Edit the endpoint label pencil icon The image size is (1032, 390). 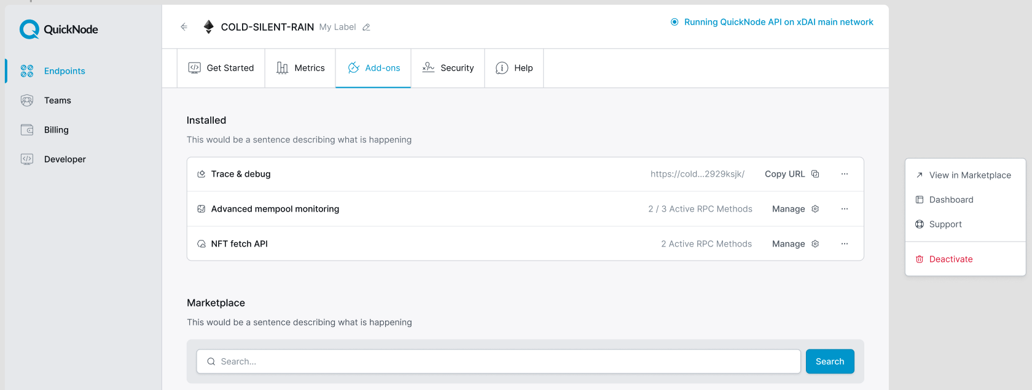tap(366, 27)
